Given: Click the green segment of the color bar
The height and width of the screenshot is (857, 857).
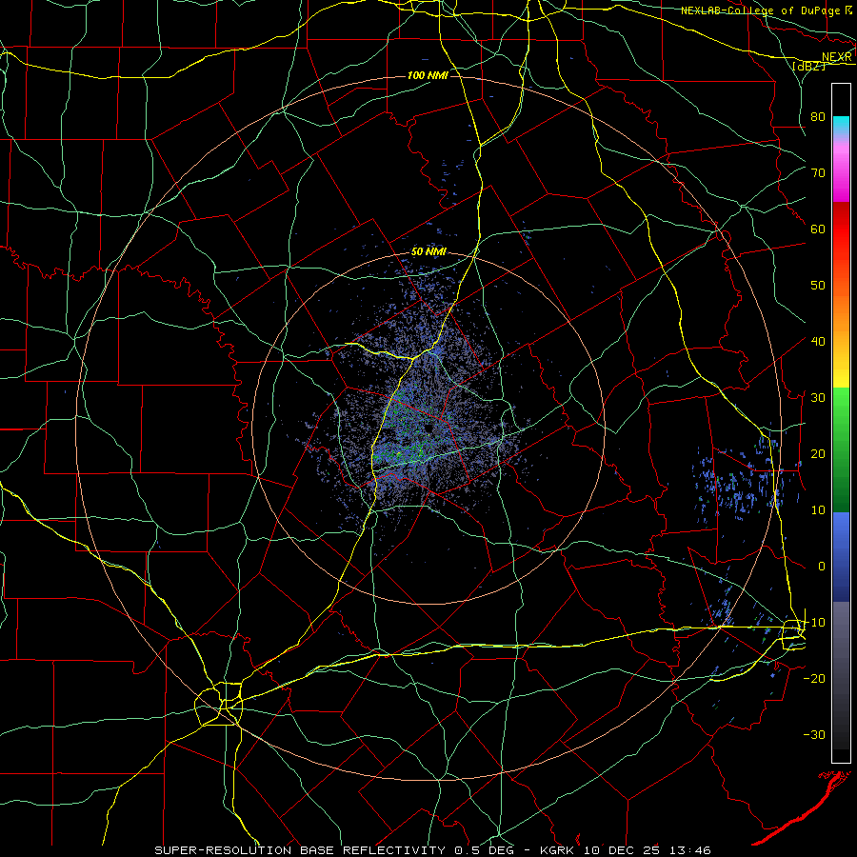Looking at the screenshot, I should tap(841, 449).
